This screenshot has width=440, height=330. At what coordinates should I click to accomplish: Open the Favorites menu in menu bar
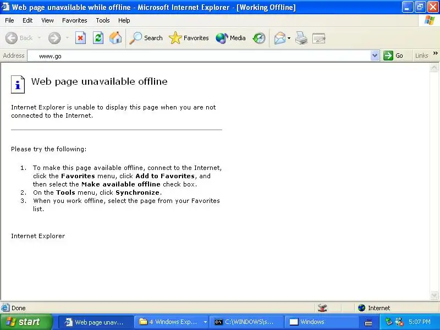click(x=75, y=20)
